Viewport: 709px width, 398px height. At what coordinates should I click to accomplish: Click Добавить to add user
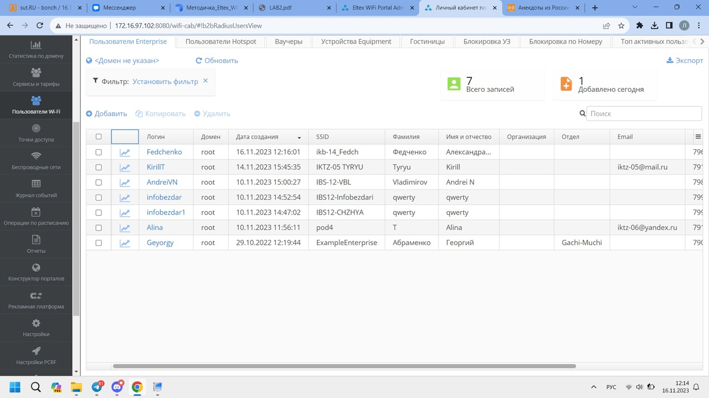(106, 113)
